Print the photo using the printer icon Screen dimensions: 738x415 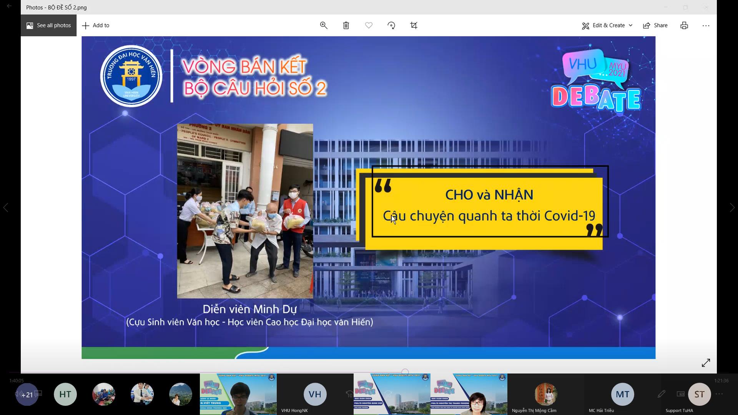(x=684, y=25)
